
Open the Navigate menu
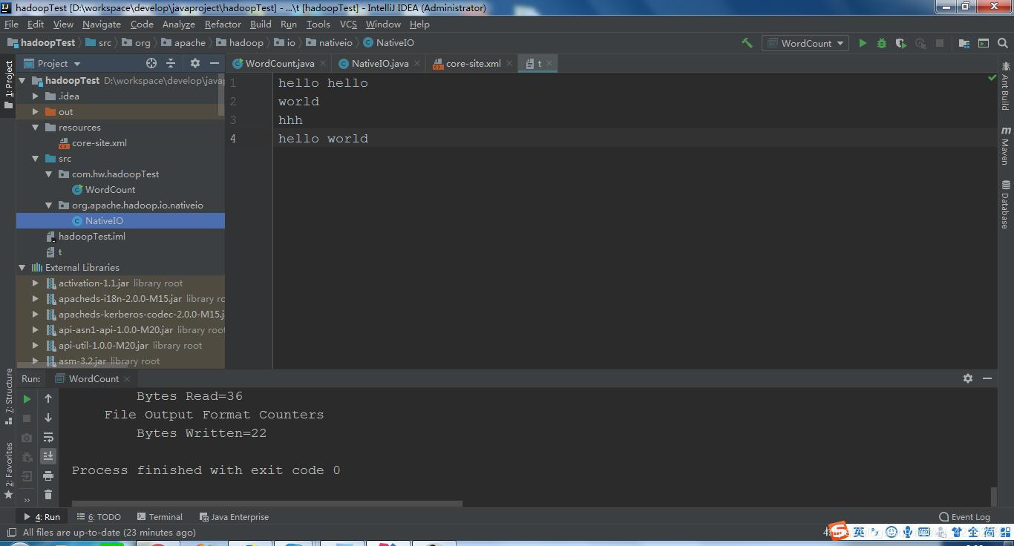(102, 24)
